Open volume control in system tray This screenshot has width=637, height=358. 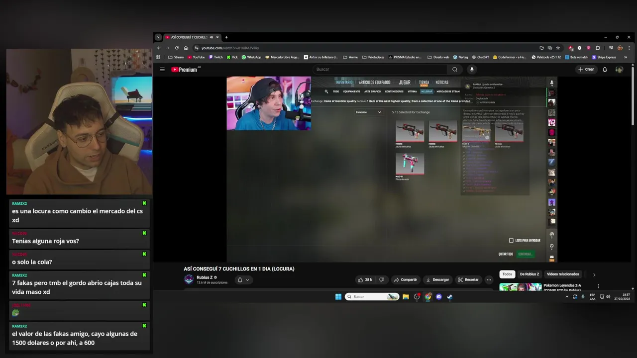[x=608, y=297]
